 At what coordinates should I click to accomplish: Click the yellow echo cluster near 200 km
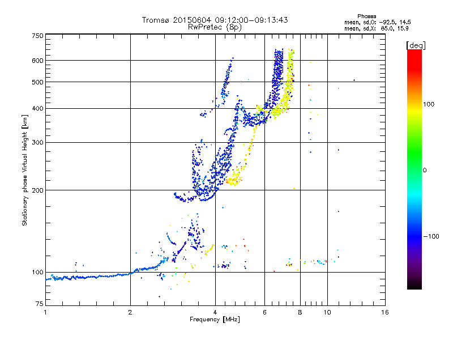[234, 178]
